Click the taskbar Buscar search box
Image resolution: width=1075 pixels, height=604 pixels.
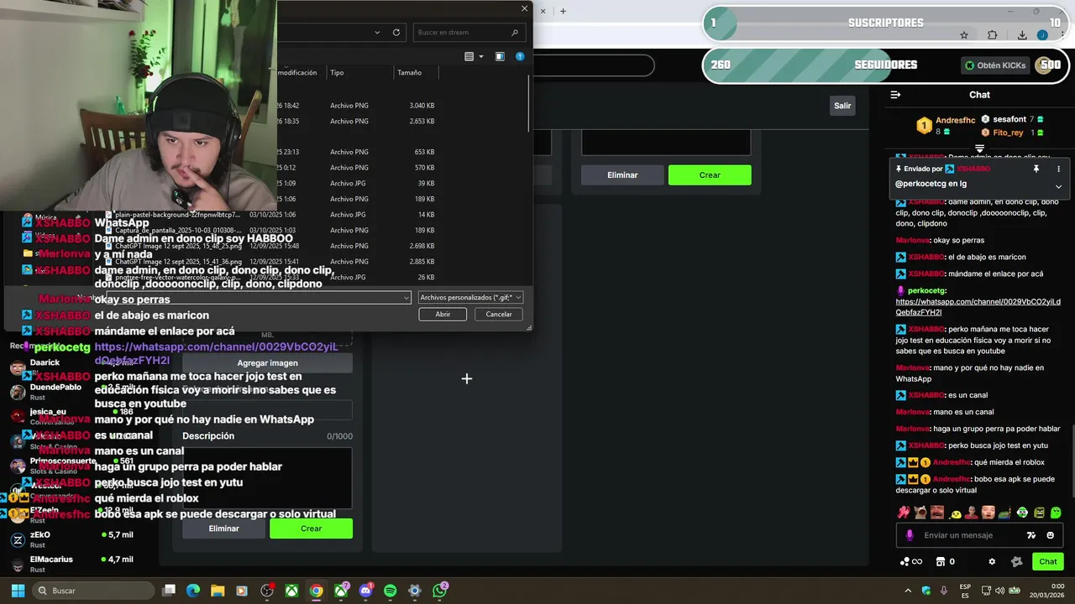[x=93, y=591]
